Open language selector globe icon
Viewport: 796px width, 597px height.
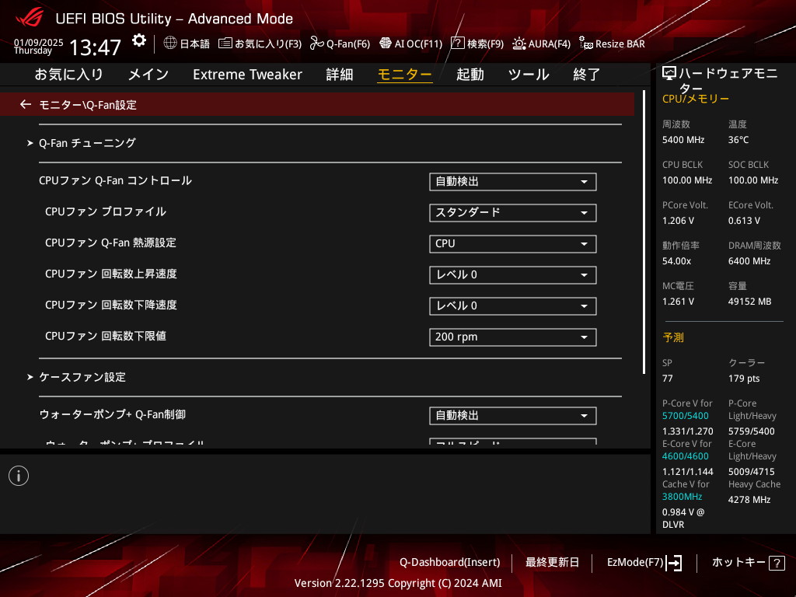click(x=170, y=44)
